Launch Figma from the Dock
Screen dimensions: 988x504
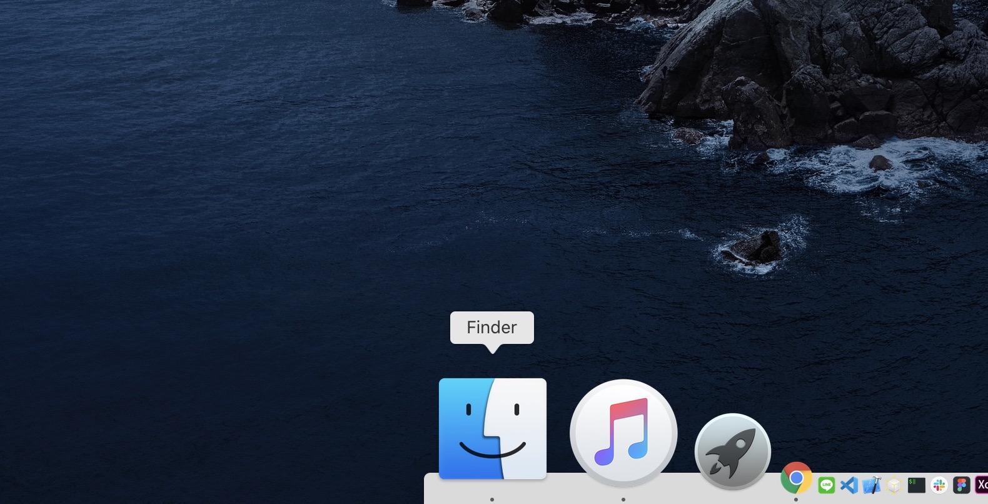pos(962,485)
